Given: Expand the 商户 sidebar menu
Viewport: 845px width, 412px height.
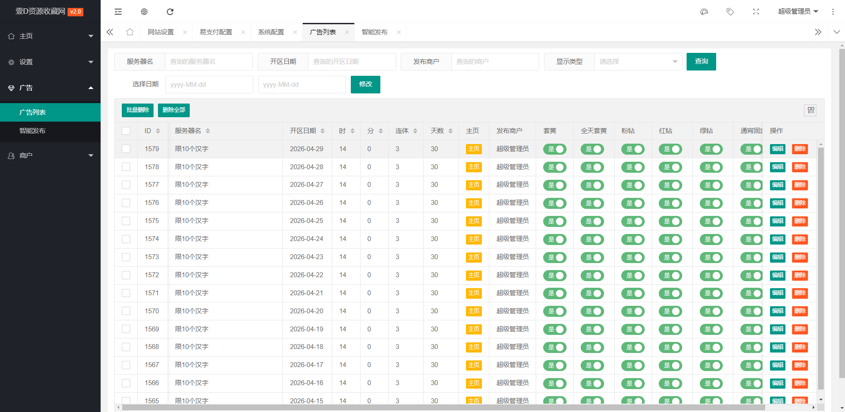Looking at the screenshot, I should [x=50, y=156].
